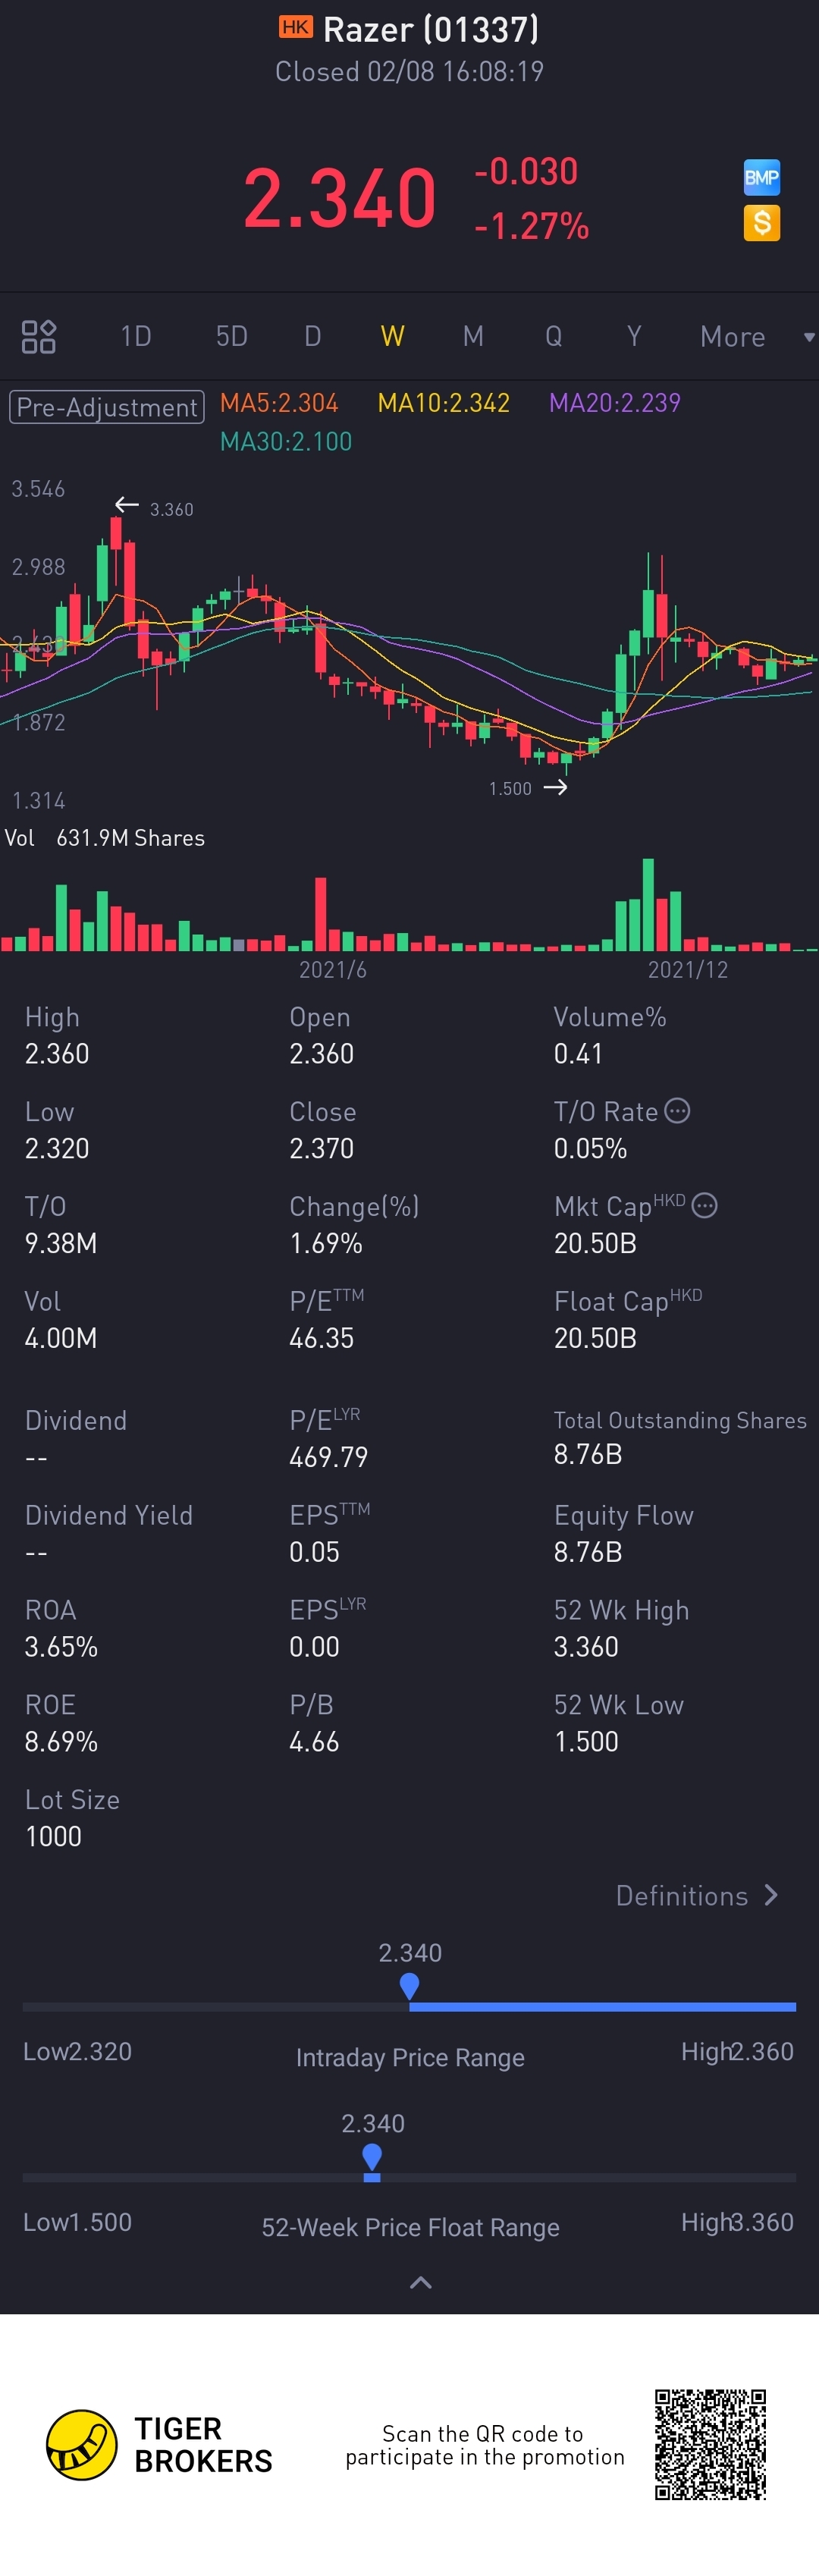819x2576 pixels.
Task: Select the monthly M chart period
Action: (473, 337)
